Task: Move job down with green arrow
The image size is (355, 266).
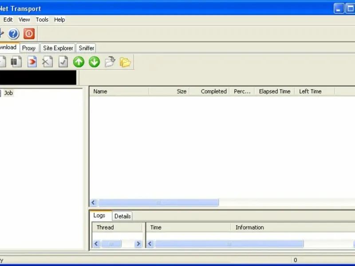Action: coord(94,62)
